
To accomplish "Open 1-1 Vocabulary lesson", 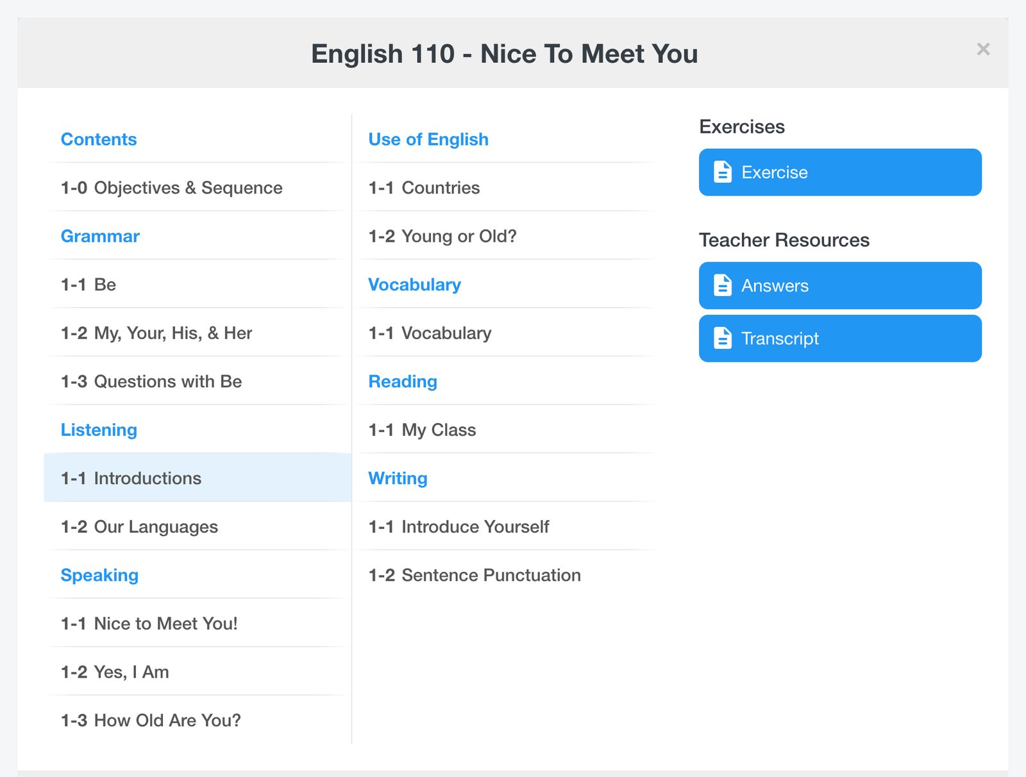I will (x=505, y=333).
